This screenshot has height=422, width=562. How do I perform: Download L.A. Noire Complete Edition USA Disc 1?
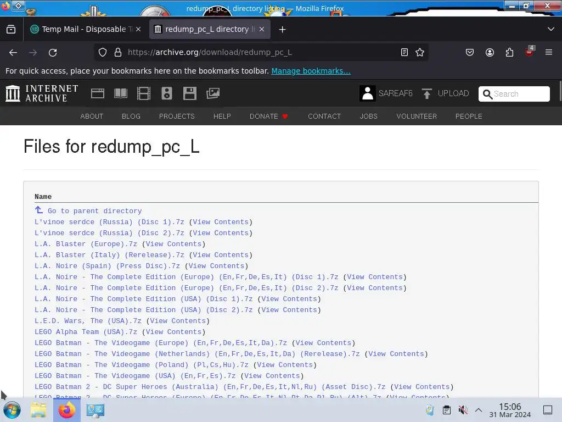tap(144, 299)
